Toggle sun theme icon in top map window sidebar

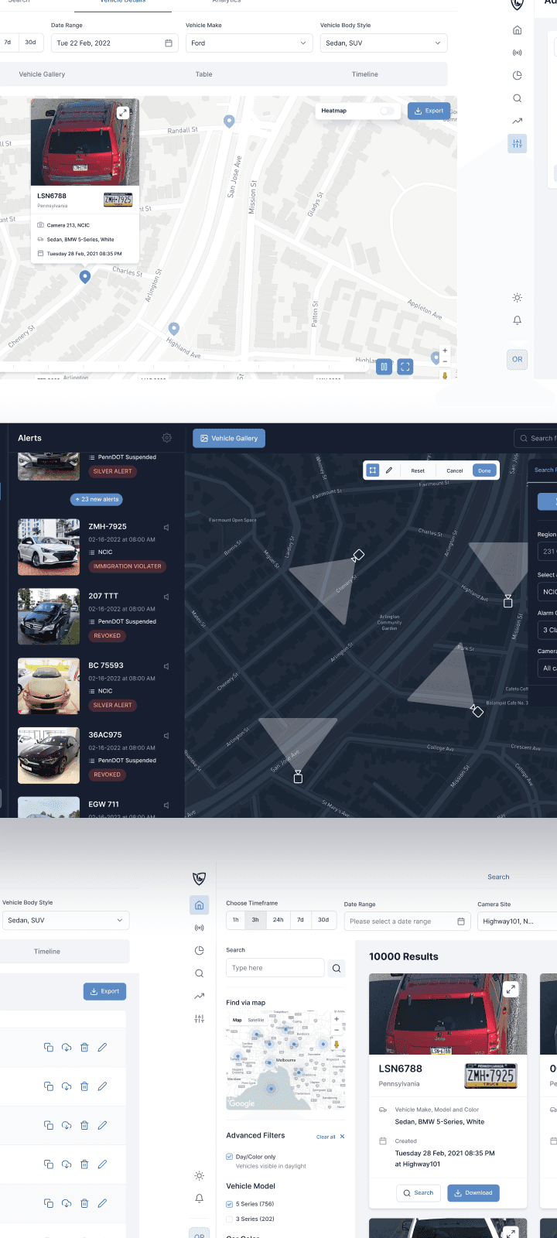[x=517, y=298]
